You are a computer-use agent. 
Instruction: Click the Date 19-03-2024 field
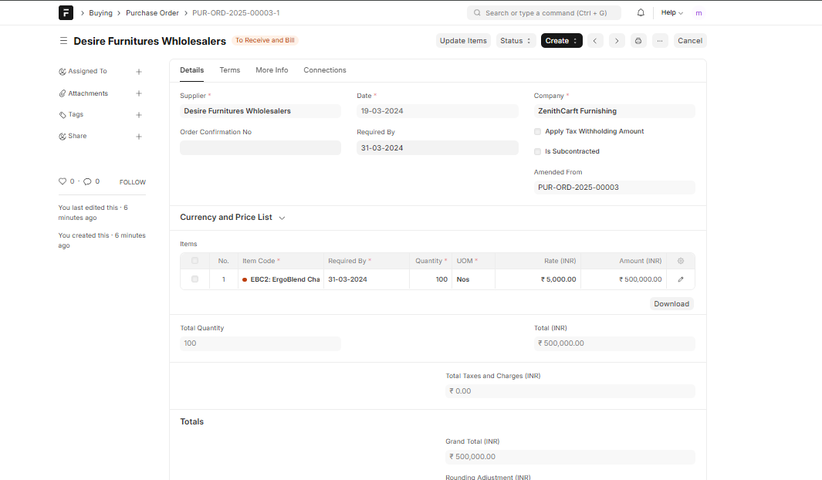[437, 111]
